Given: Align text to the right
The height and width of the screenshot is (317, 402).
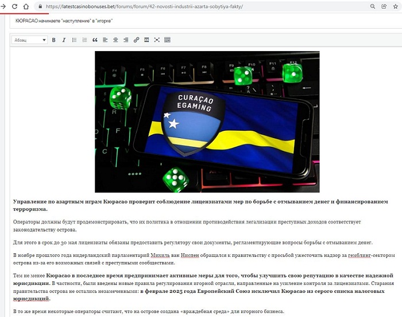Looking at the screenshot, I should [x=125, y=40].
